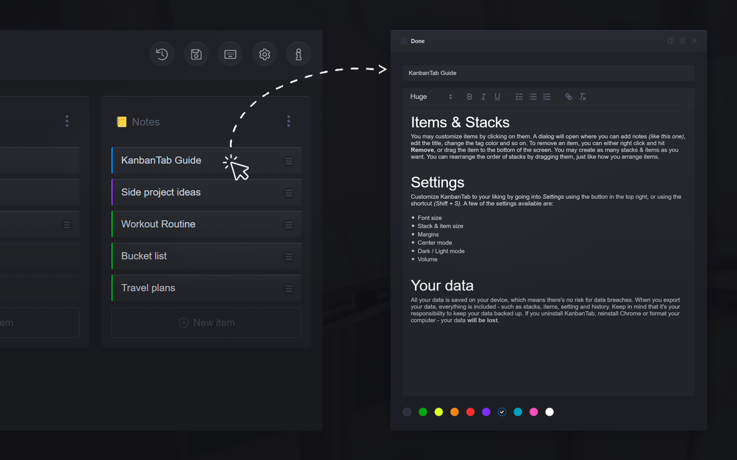The image size is (737, 460).
Task: Open Settings gear icon
Action: pos(265,55)
